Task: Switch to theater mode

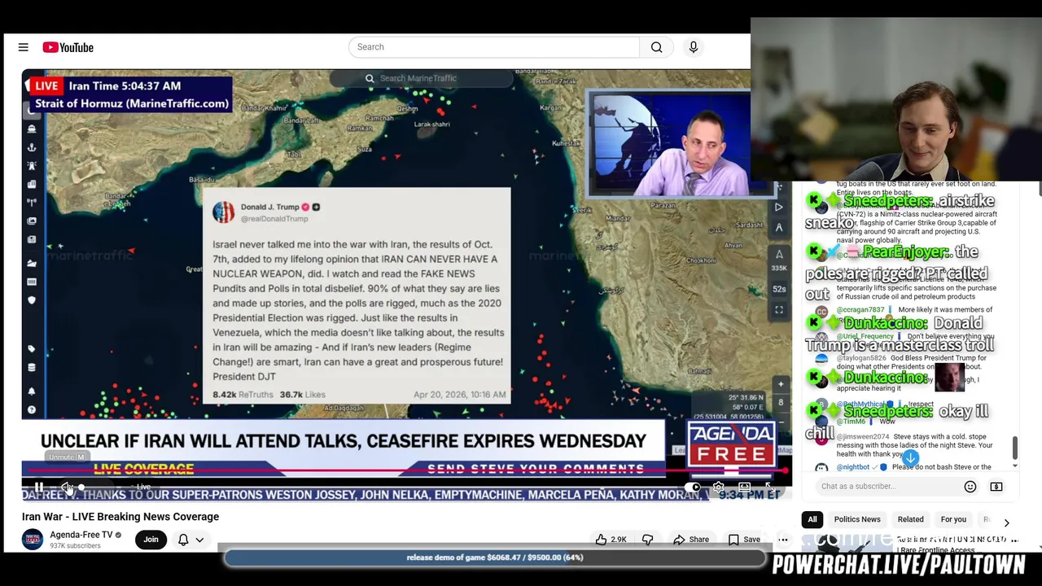Action: coord(744,488)
